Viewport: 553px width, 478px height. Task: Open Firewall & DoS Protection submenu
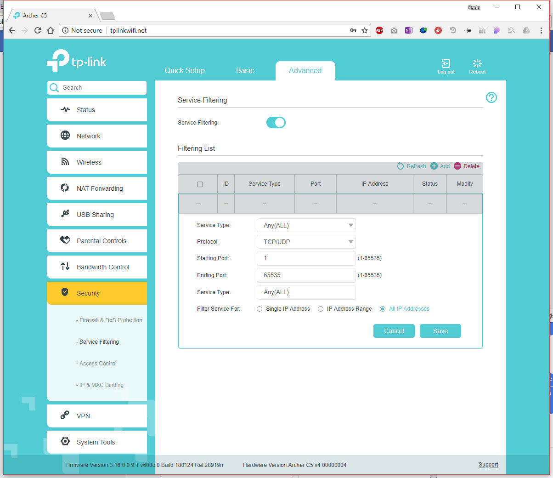(x=109, y=320)
